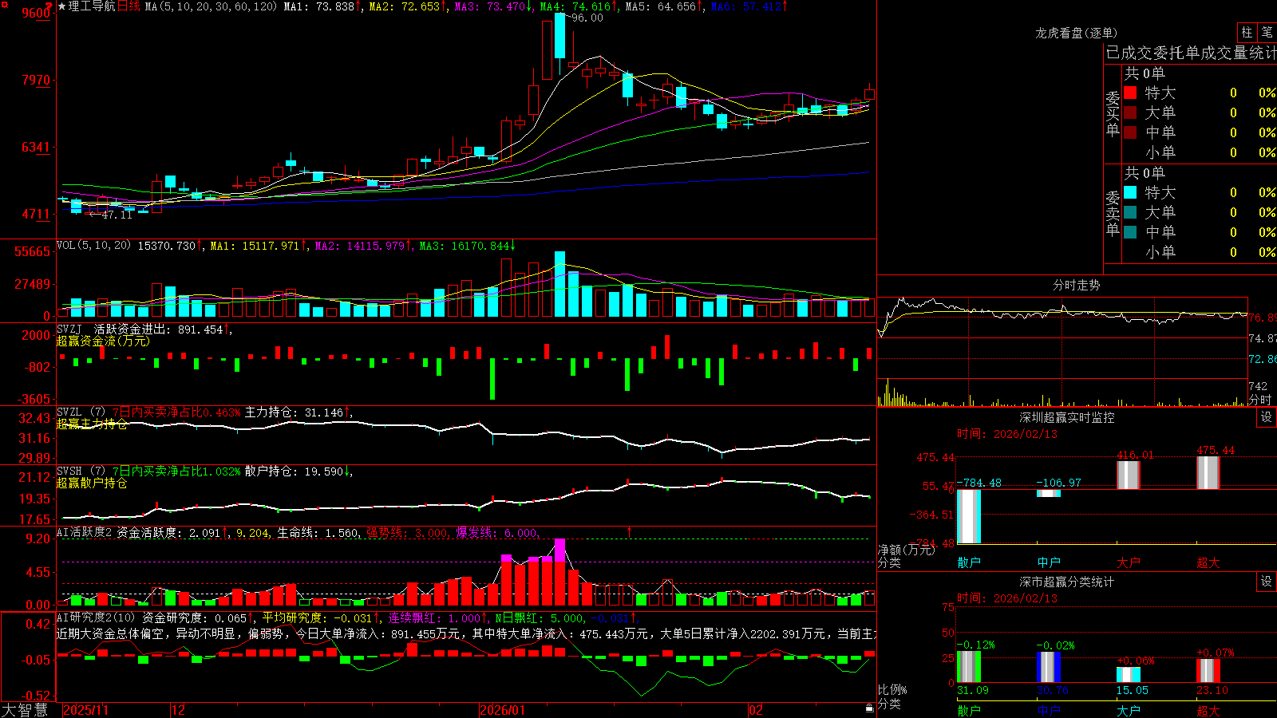
Task: Click the red question-mark pin icon
Action: 49,7
